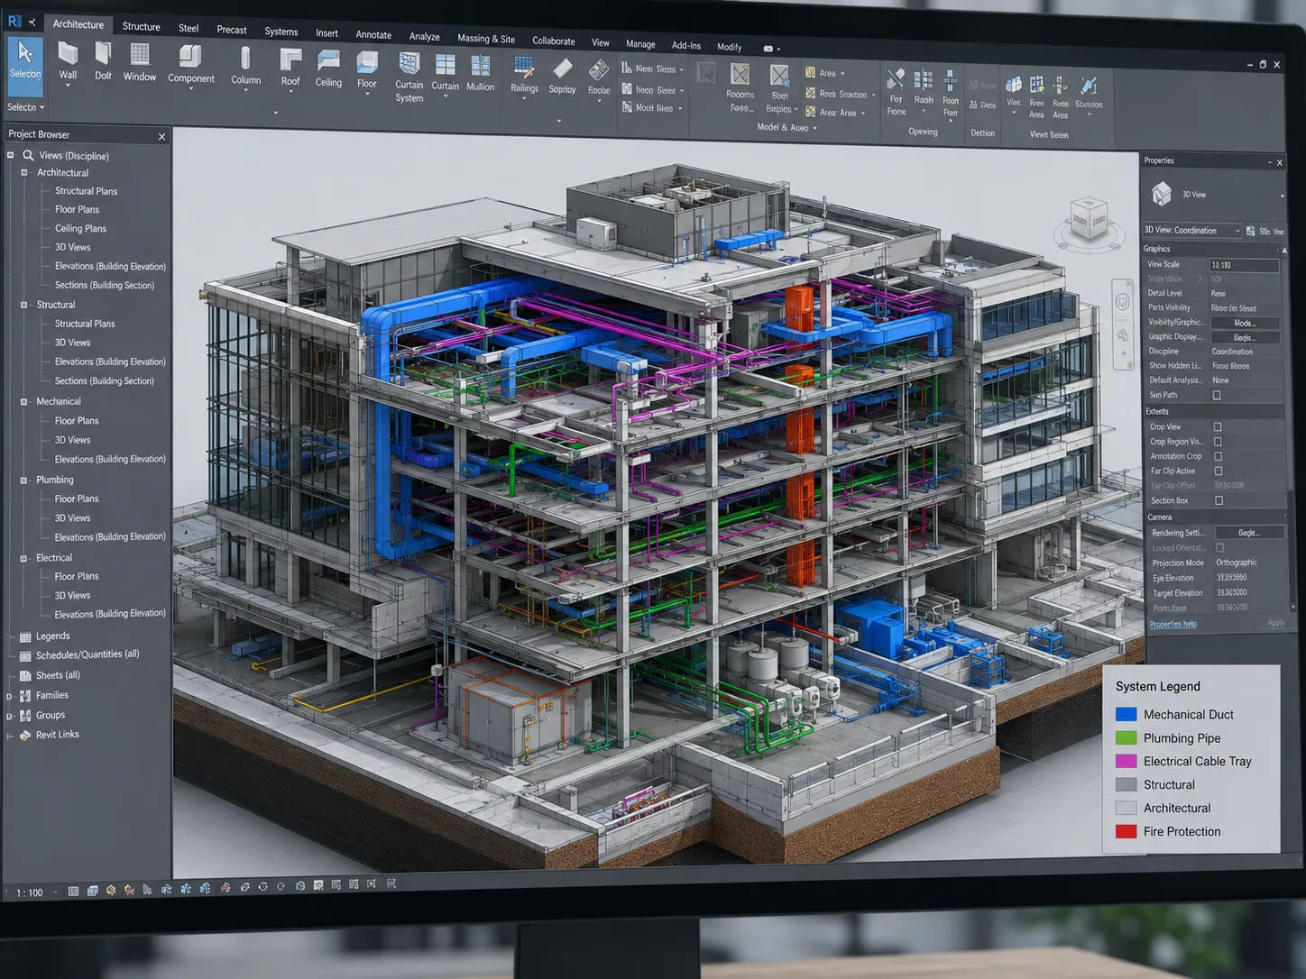Select the Roof tool icon
This screenshot has height=979, width=1306.
point(290,59)
